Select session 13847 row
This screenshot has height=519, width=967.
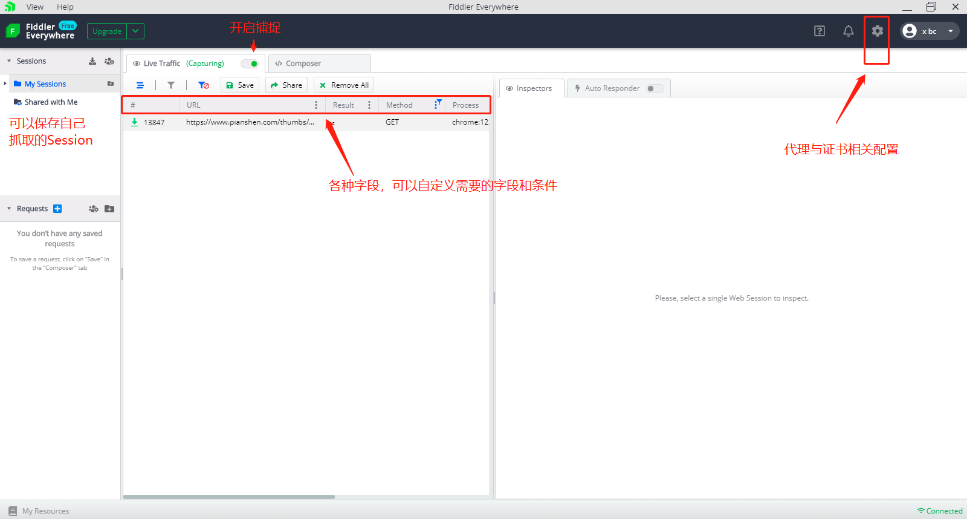pyautogui.click(x=306, y=122)
